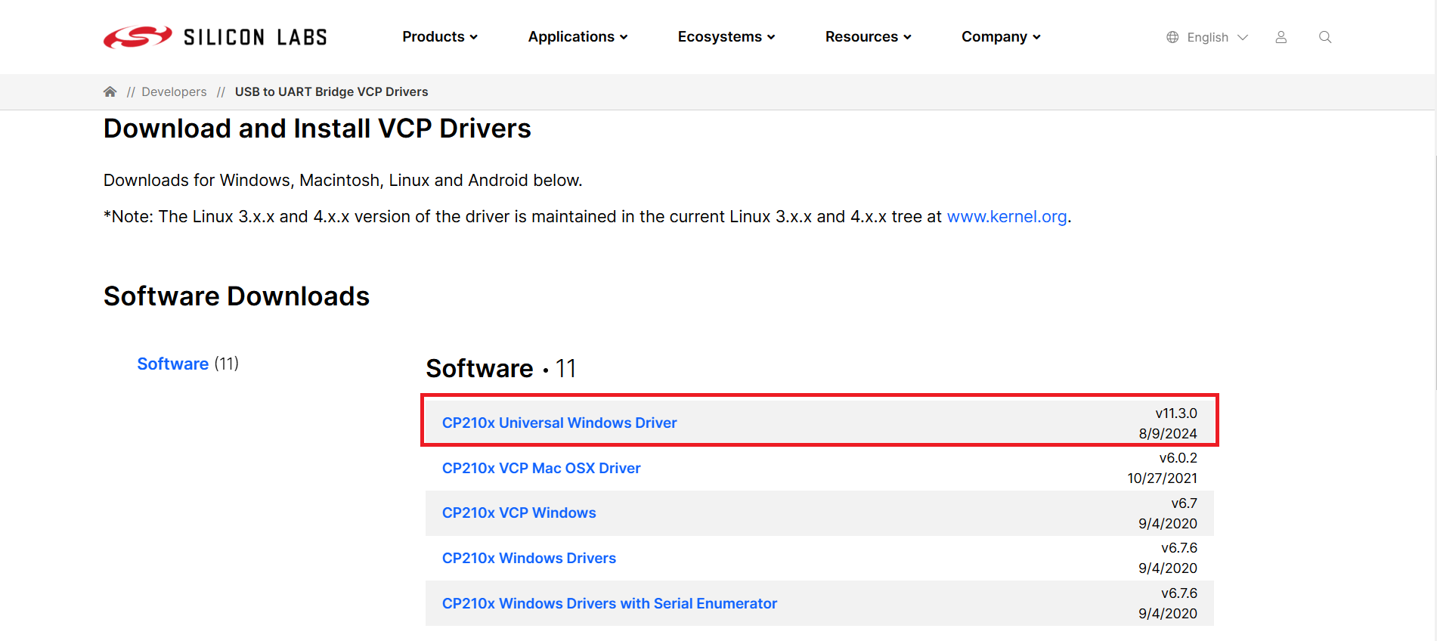Expand the Company menu
The width and height of the screenshot is (1437, 641).
pyautogui.click(x=1001, y=37)
